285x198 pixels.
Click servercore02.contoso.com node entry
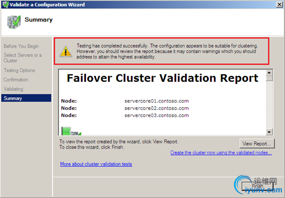pyautogui.click(x=157, y=108)
